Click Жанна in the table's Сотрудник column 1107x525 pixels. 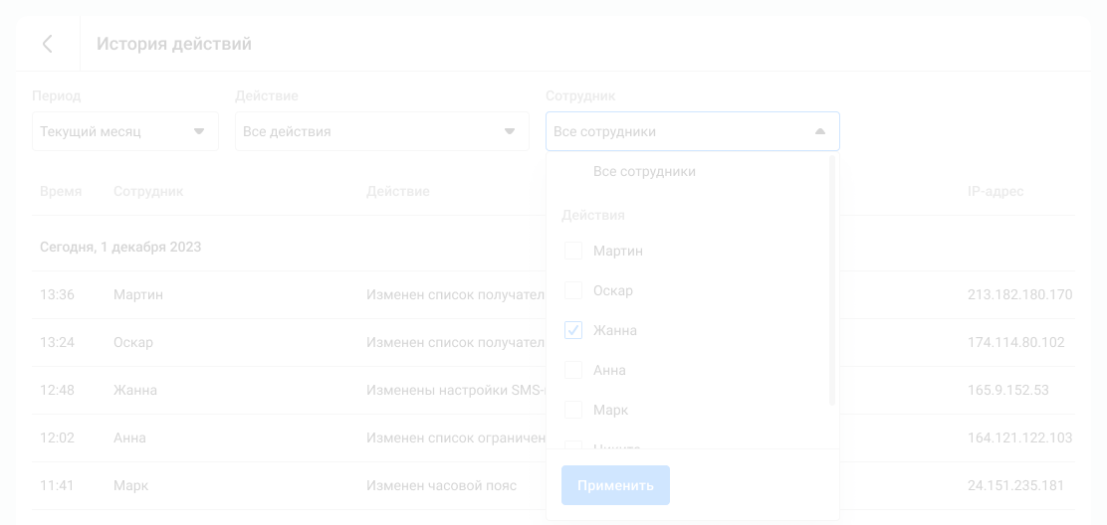click(x=135, y=391)
